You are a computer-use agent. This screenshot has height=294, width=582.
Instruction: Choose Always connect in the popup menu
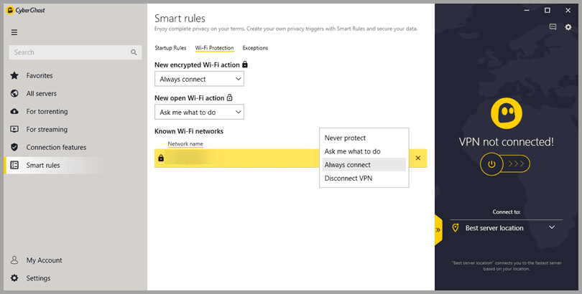364,165
